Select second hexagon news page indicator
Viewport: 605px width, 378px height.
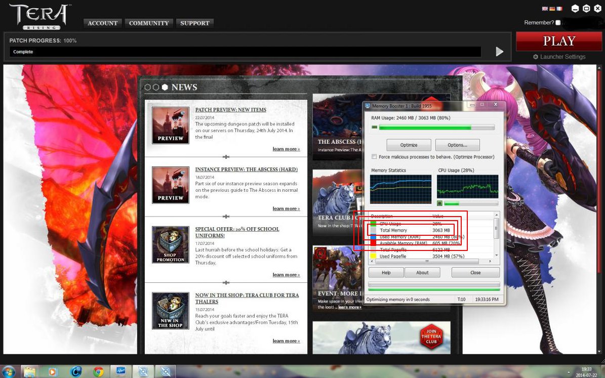156,87
